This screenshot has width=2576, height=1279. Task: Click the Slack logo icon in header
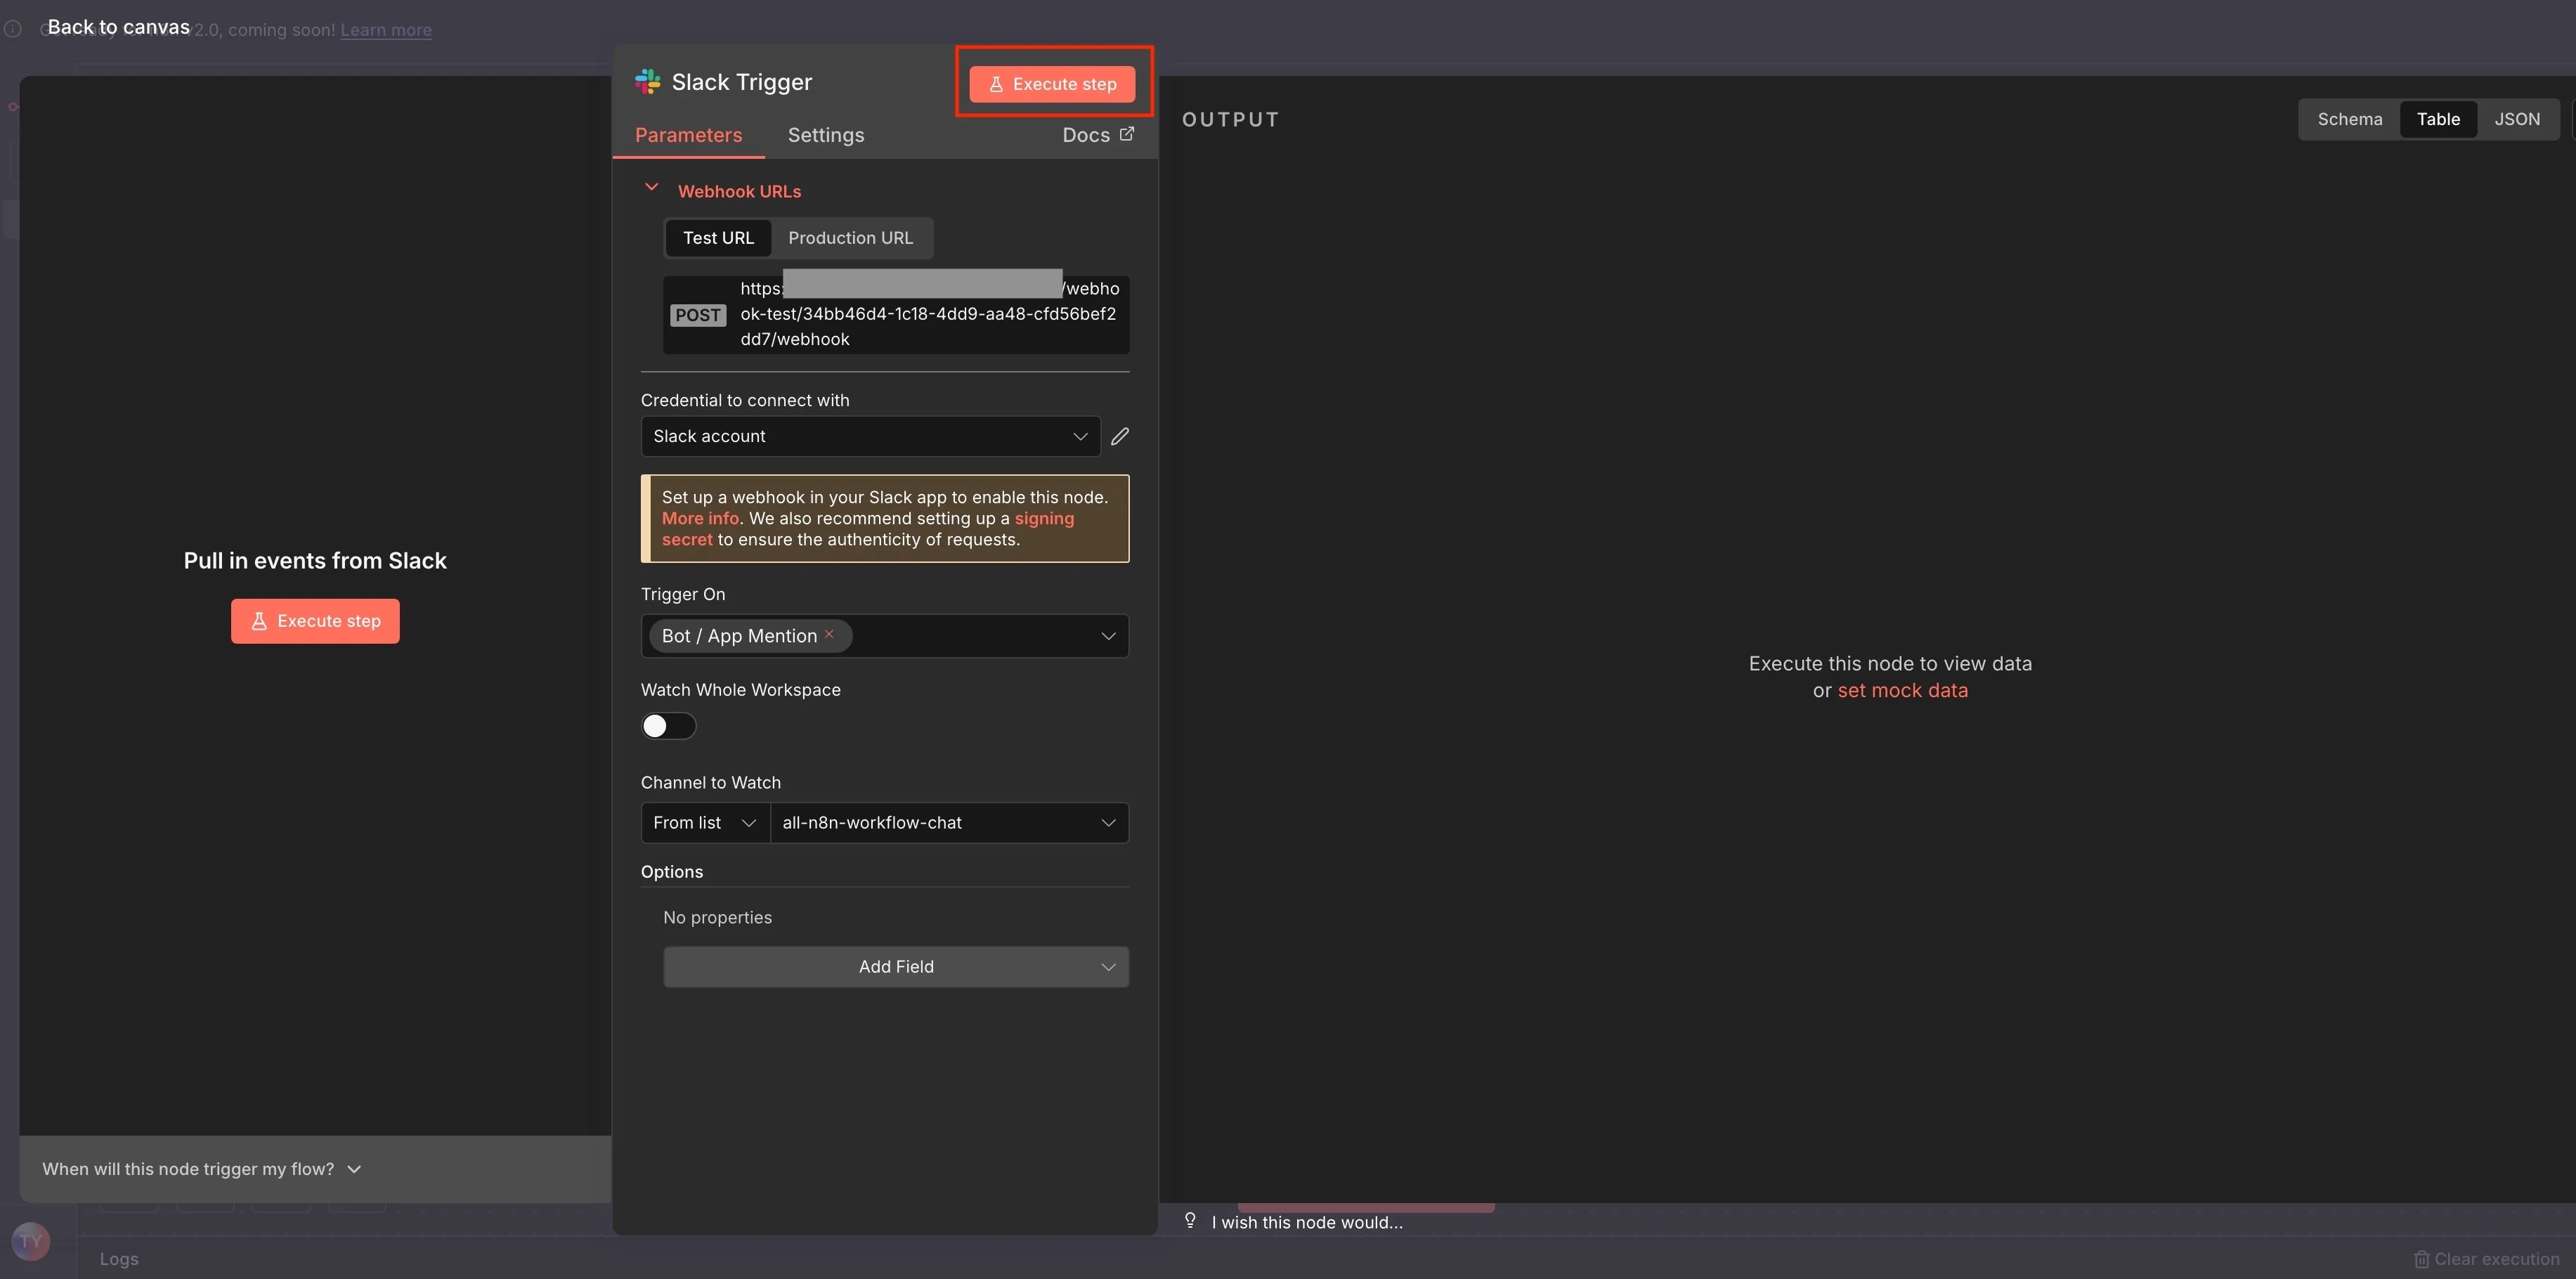(x=647, y=82)
